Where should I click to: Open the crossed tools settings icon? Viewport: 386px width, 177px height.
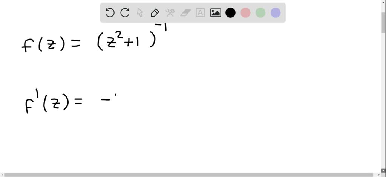[170, 12]
